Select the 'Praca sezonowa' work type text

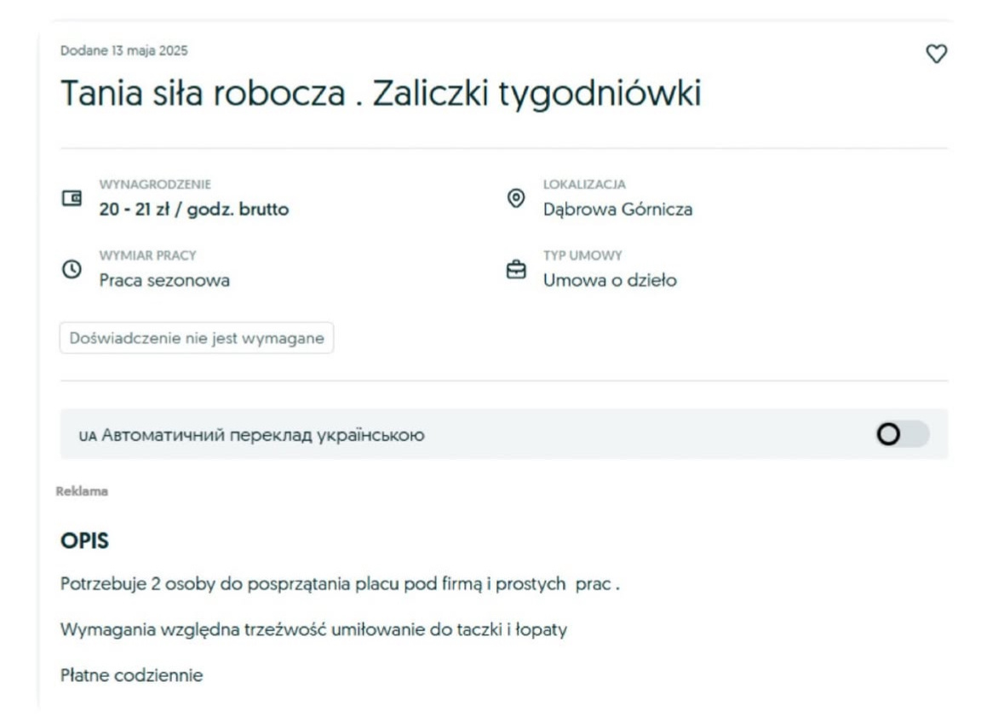click(164, 280)
